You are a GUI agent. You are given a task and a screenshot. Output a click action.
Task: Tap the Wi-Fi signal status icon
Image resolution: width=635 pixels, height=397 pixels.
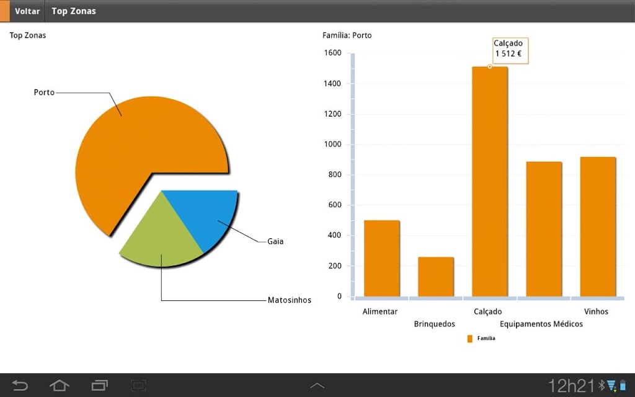click(x=612, y=386)
